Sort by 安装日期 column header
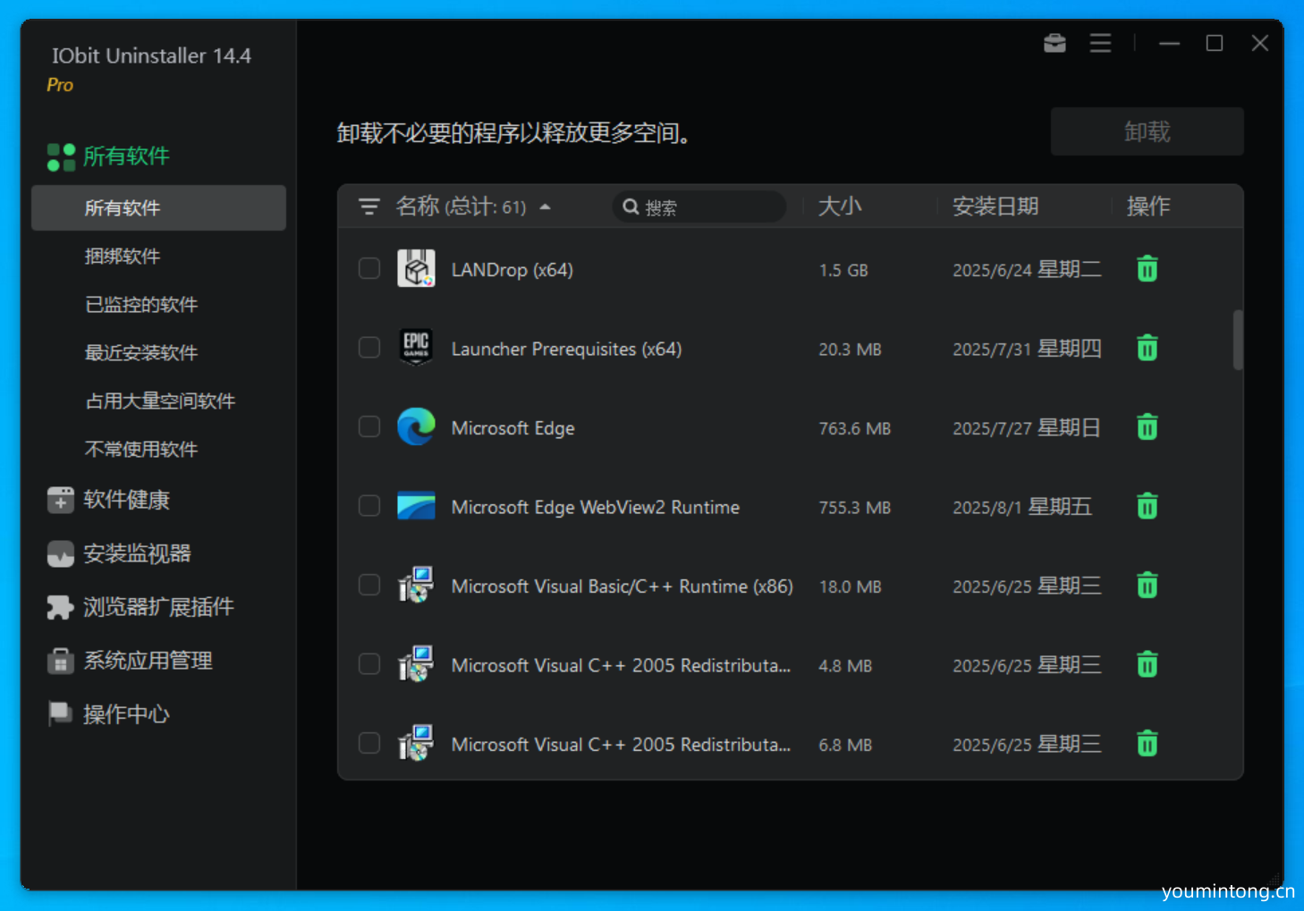The image size is (1304, 911). click(x=995, y=207)
